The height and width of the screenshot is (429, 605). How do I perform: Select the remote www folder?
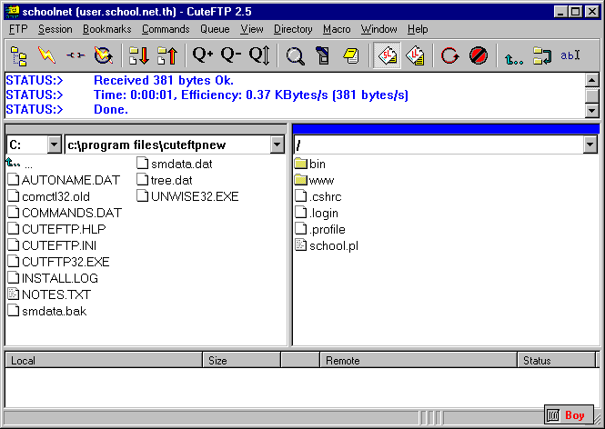314,180
